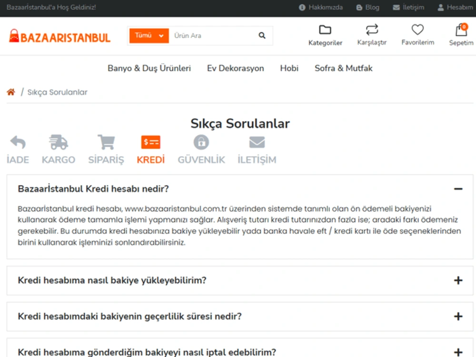The width and height of the screenshot is (476, 357).
Task: Switch to the GÜVENLİK tab label
Action: click(201, 160)
